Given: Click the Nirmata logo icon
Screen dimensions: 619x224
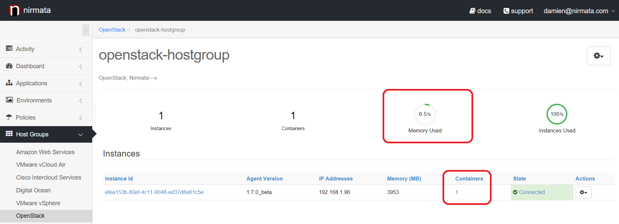Looking at the screenshot, I should [x=14, y=11].
